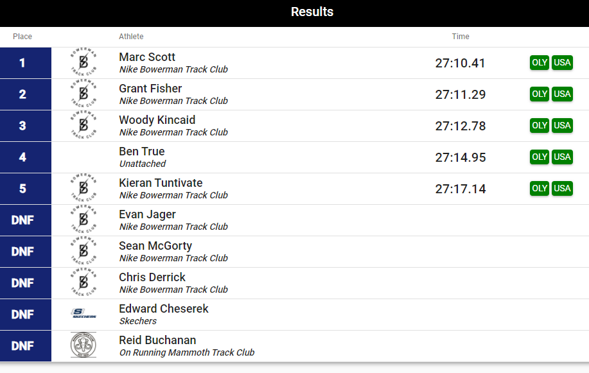
Task: Click Kieran Tuntivate's Bowerman Track Club logo
Action: [84, 188]
